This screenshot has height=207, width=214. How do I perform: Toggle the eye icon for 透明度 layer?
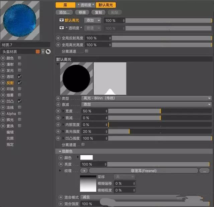tap(62, 28)
